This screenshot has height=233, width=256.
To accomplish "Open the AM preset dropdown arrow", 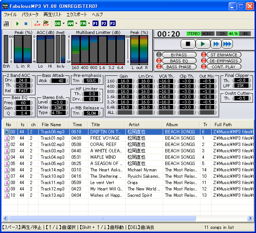I will click(76, 24).
